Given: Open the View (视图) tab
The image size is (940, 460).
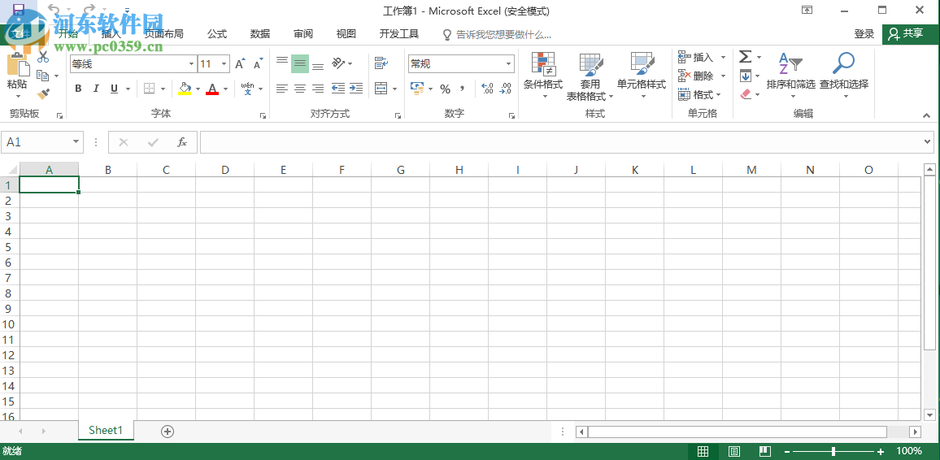Looking at the screenshot, I should [346, 34].
